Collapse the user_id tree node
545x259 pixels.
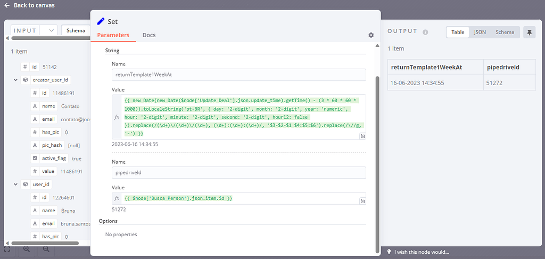(15, 184)
